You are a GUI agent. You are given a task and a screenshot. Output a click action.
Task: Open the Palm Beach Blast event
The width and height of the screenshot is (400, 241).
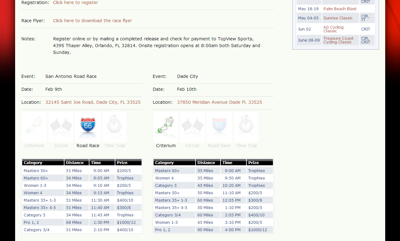(x=340, y=9)
